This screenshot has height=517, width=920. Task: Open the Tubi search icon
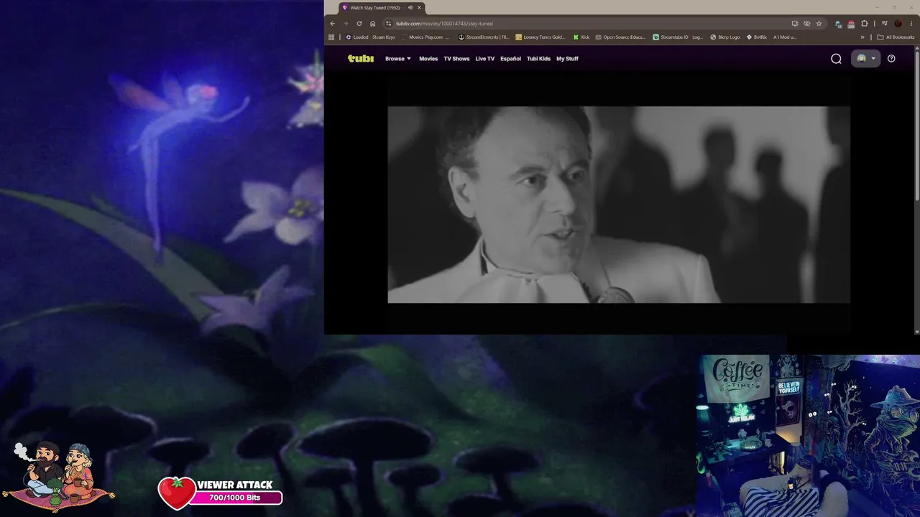coord(836,59)
